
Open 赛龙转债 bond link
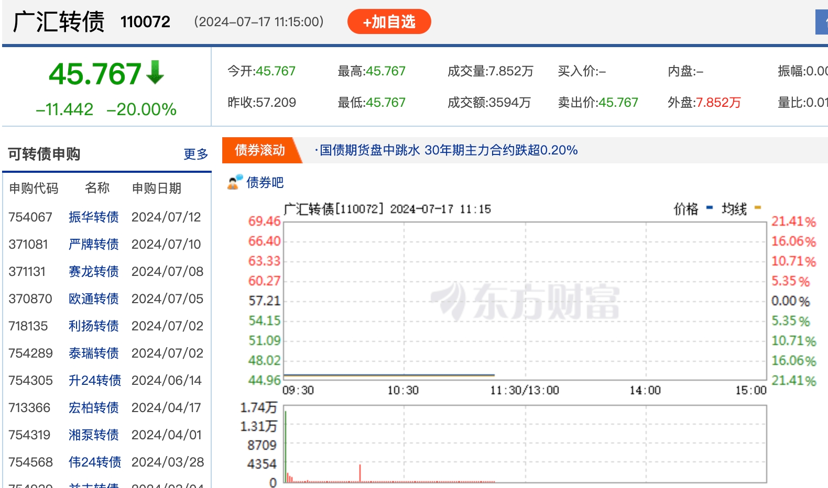click(x=94, y=271)
